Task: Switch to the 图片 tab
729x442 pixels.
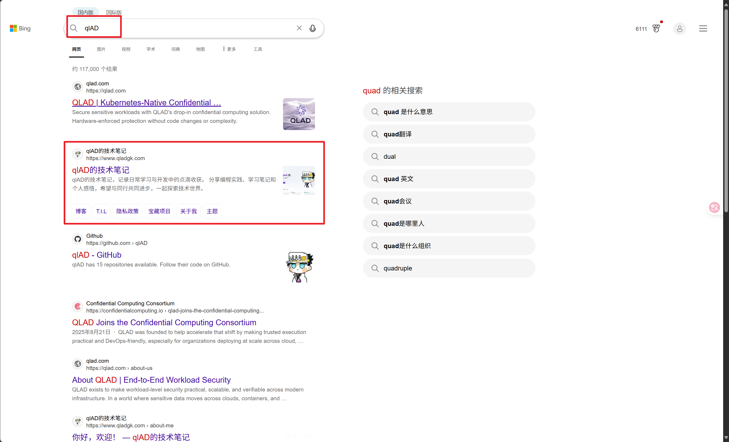Action: pyautogui.click(x=101, y=49)
